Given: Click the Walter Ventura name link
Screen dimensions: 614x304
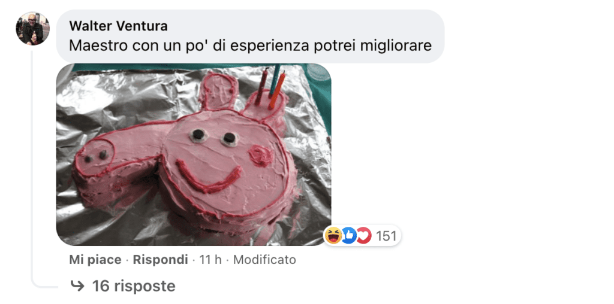Looking at the screenshot, I should click(x=118, y=26).
